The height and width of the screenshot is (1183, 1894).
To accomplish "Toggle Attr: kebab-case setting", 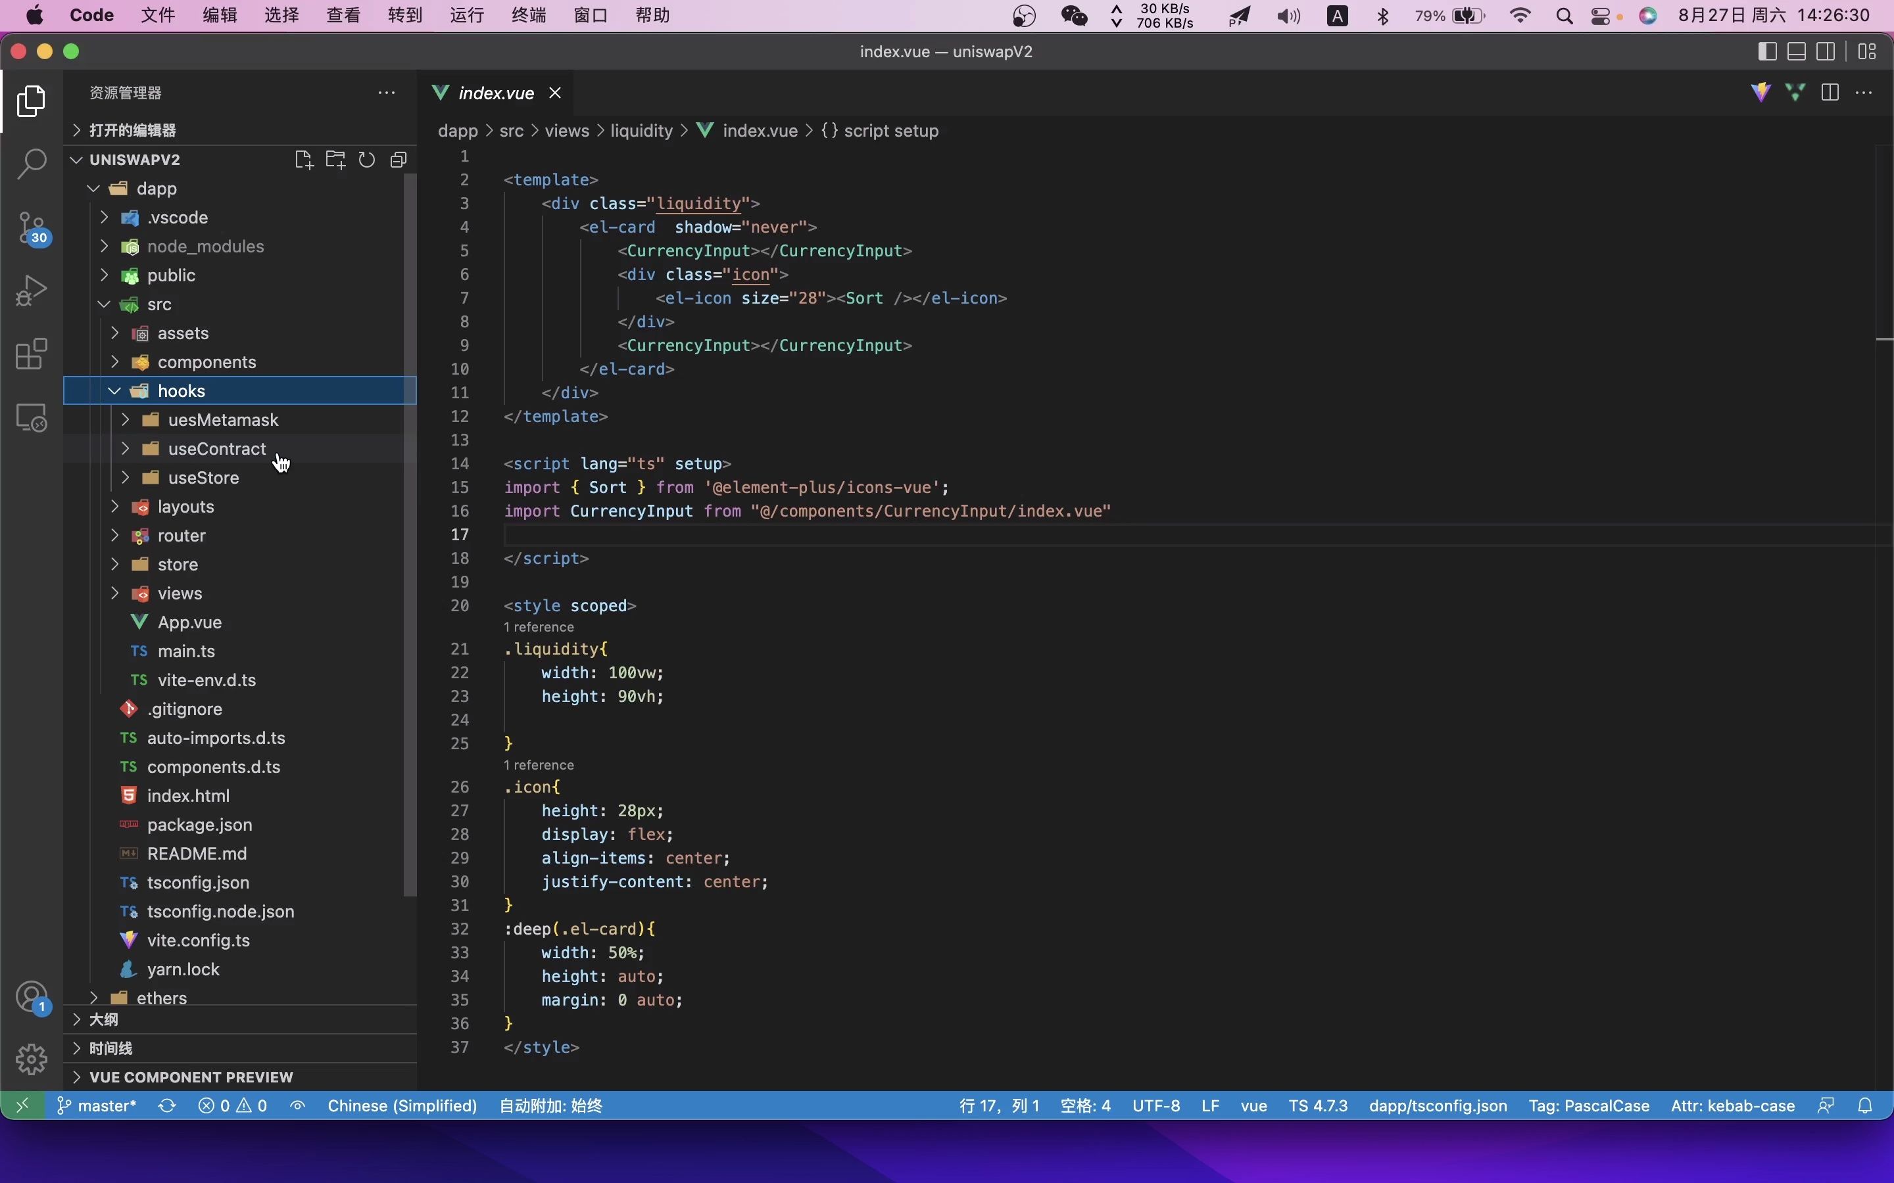I will click(1733, 1105).
